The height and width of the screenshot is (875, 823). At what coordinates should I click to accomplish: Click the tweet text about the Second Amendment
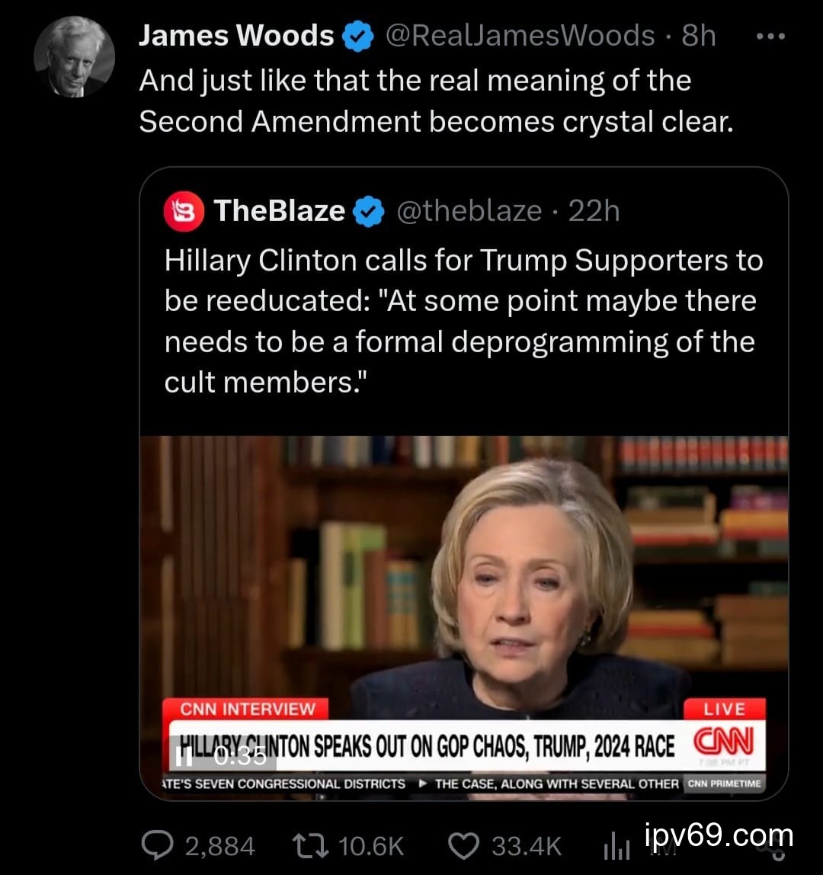point(436,101)
